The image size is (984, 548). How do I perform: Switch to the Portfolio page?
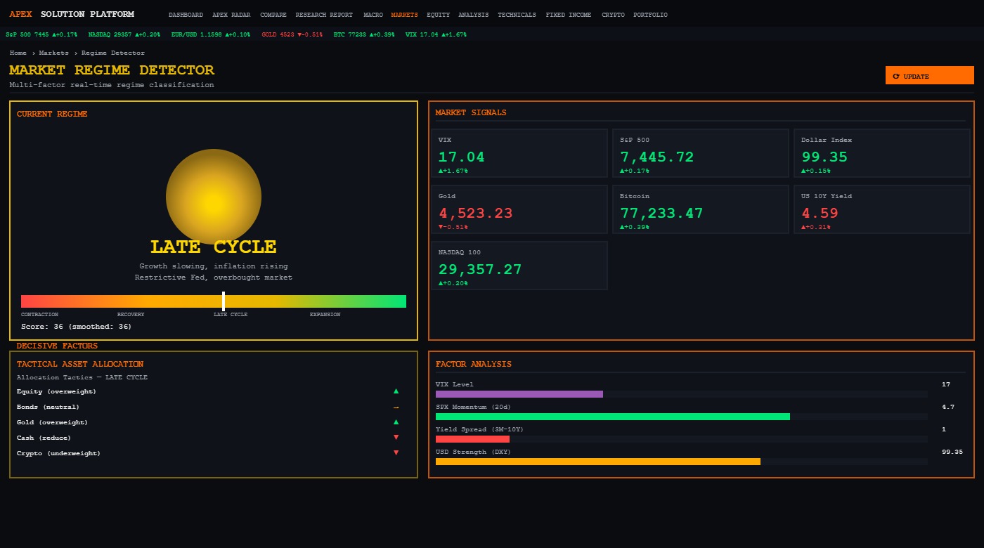click(x=650, y=15)
